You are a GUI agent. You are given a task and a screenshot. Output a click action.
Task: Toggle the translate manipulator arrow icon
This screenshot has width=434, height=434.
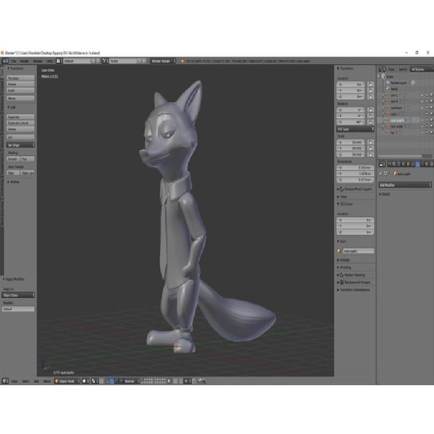pyautogui.click(x=112, y=381)
